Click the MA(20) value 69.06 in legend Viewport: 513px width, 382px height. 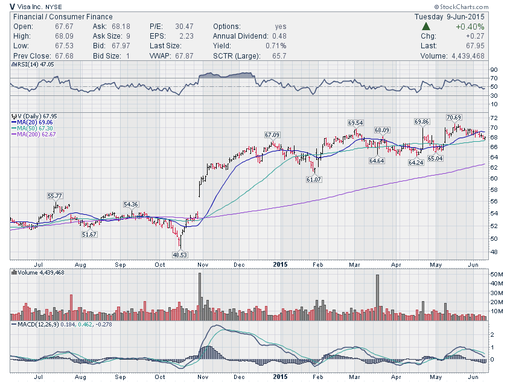click(x=46, y=123)
